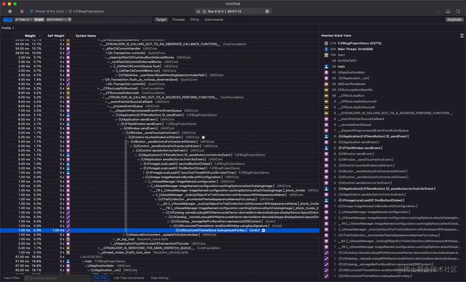Open the Profile detail dropdown

point(8,28)
